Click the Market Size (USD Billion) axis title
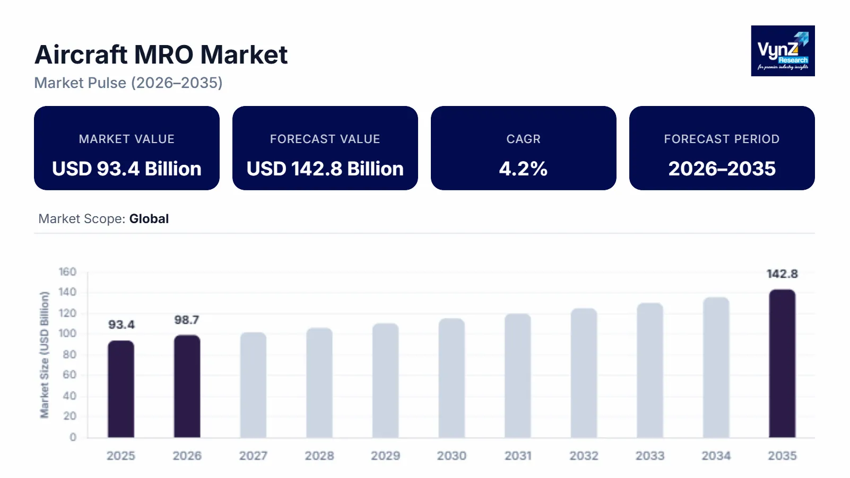The width and height of the screenshot is (850, 478). (45, 355)
